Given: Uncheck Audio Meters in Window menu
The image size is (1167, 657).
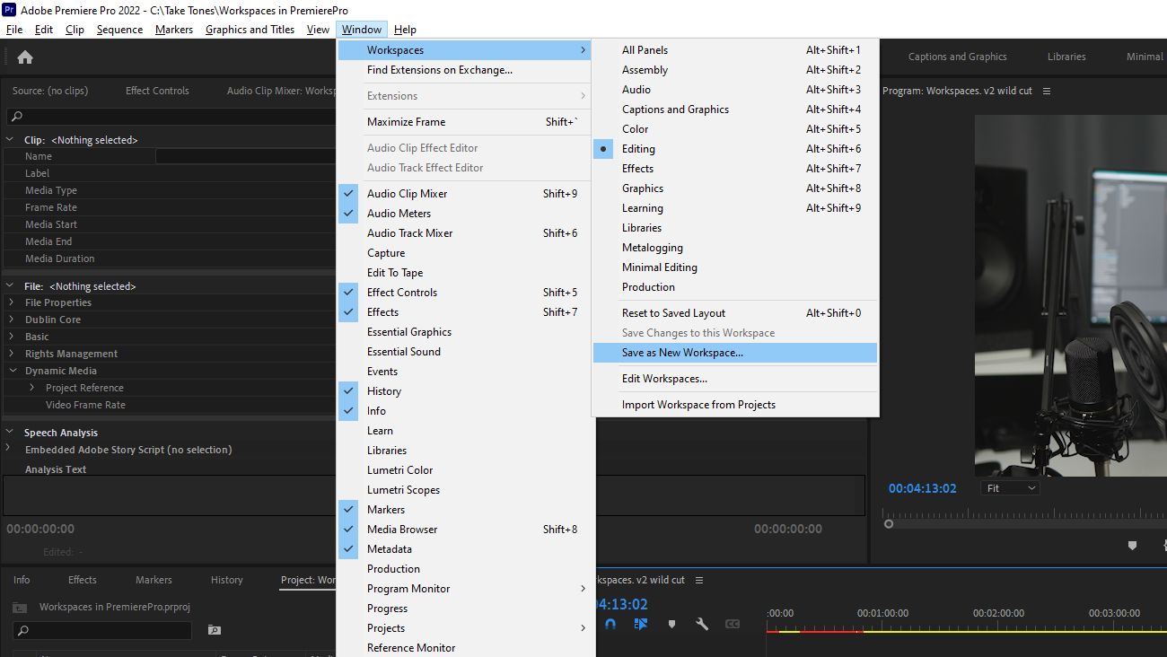Looking at the screenshot, I should coord(465,214).
